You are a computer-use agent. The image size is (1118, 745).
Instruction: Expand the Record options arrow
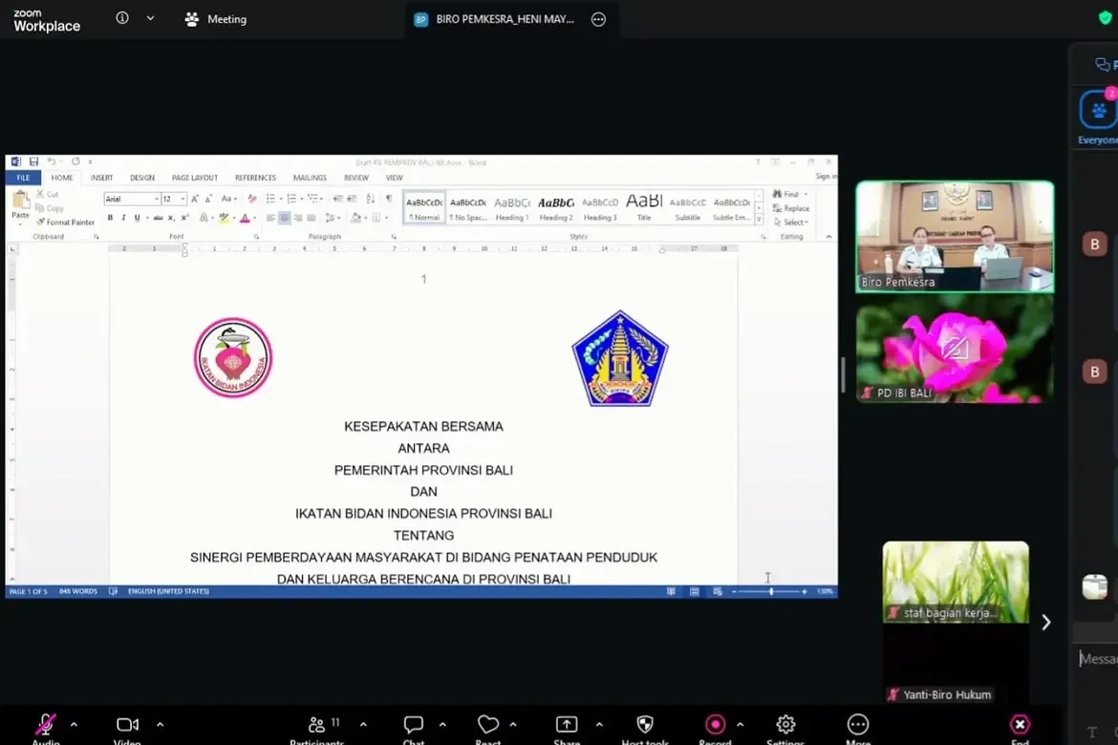(741, 724)
